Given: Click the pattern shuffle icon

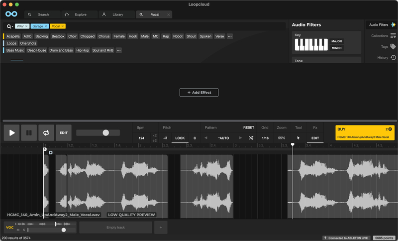Looking at the screenshot, I should point(251,138).
